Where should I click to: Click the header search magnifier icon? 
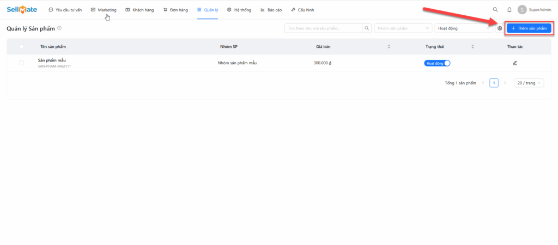coord(495,10)
